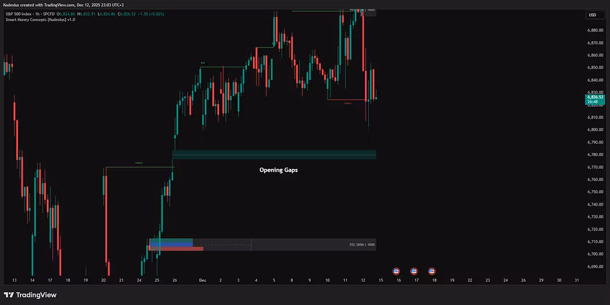Click the 6,800.00 price axis level
Screen dimensions: 610x305
click(595, 130)
